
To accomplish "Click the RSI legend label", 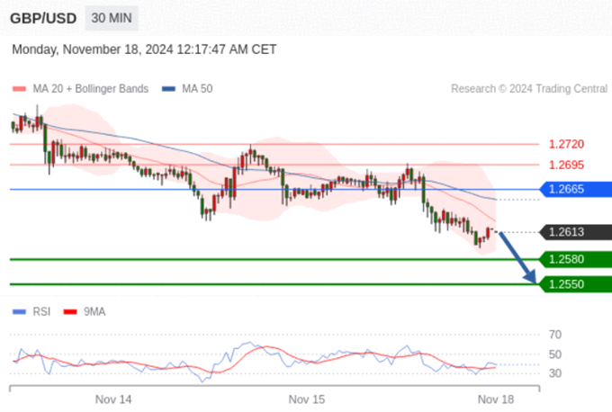I will point(41,312).
